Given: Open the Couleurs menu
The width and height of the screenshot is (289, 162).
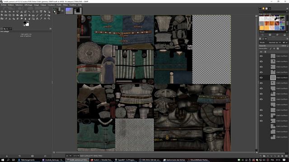Looking at the screenshot, I should pyautogui.click(x=51, y=5).
